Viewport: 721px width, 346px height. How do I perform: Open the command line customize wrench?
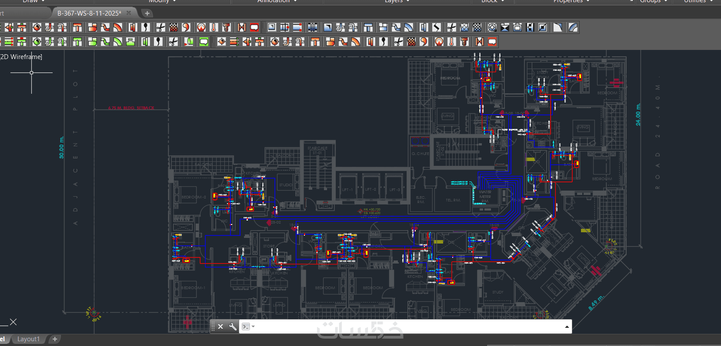point(233,326)
